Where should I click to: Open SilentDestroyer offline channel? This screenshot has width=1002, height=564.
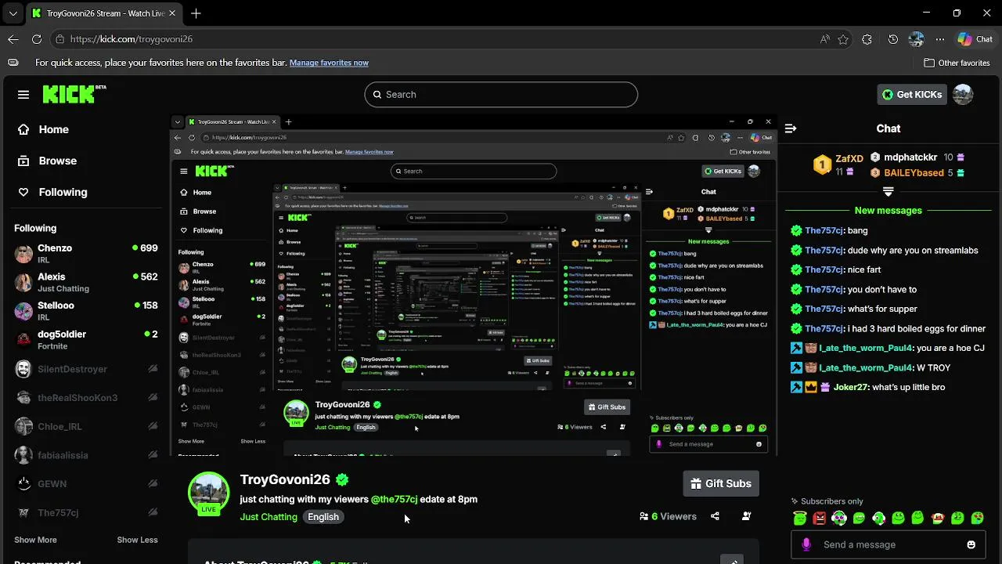[86, 369]
